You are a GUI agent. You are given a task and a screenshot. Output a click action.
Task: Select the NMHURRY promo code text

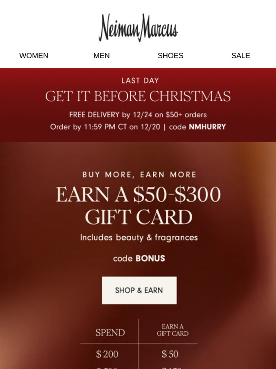(207, 127)
